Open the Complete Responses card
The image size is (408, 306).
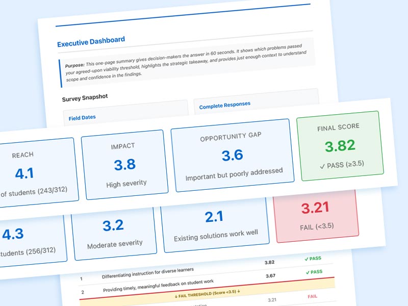click(256, 101)
